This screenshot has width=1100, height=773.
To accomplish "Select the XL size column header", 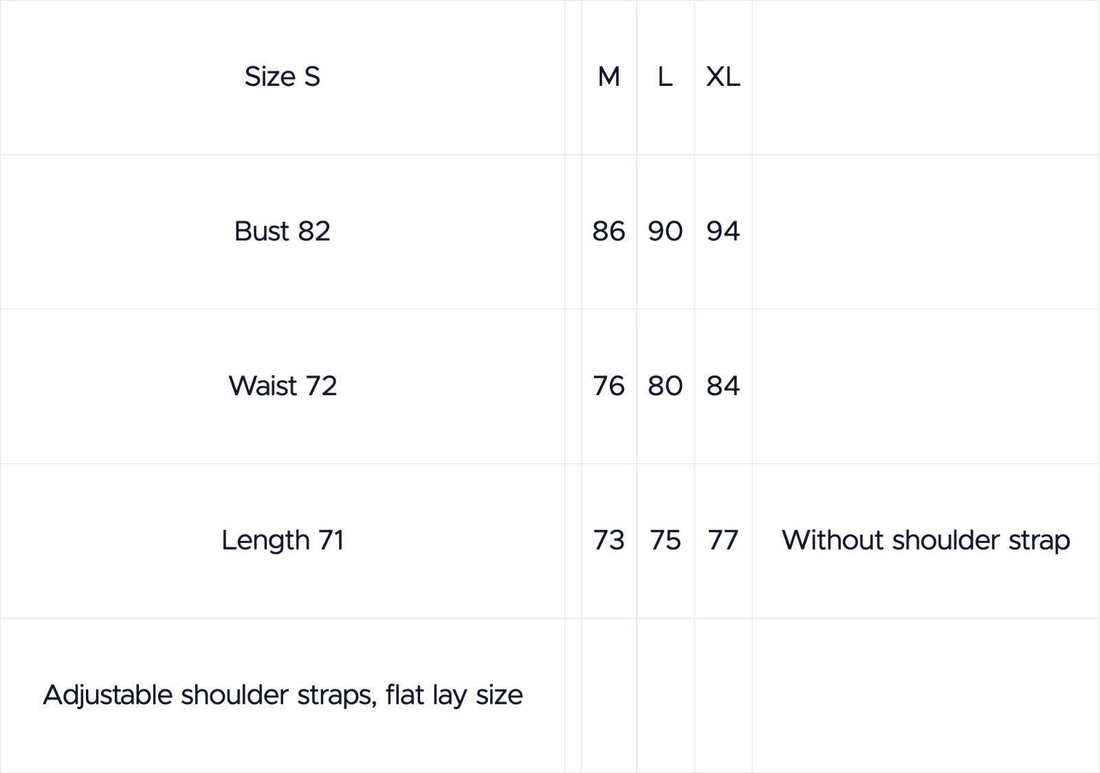I will coord(723,77).
